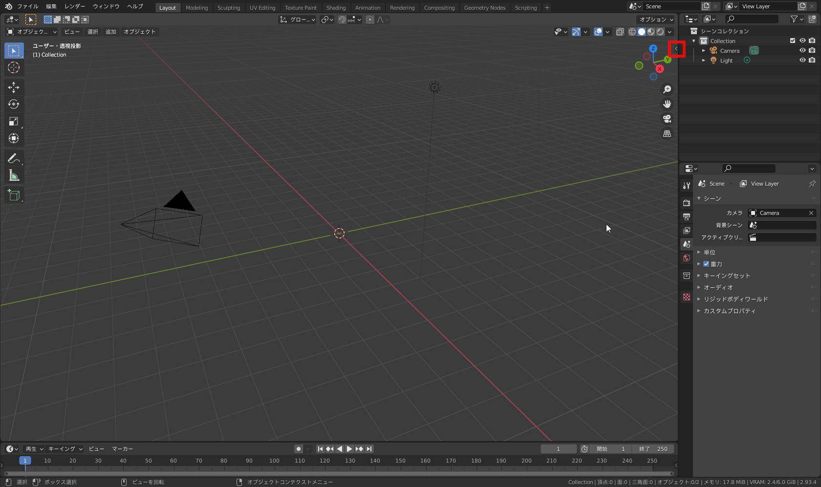Open the Texture properties tab

[x=687, y=297]
